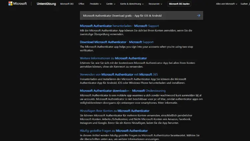This screenshot has height=141, width=250.
Task: Click description starting 'Sie können Microsoft Authenticator für mehrere'
Action: (x=136, y=119)
